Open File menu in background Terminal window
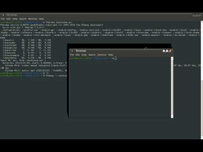 (x=3, y=19)
